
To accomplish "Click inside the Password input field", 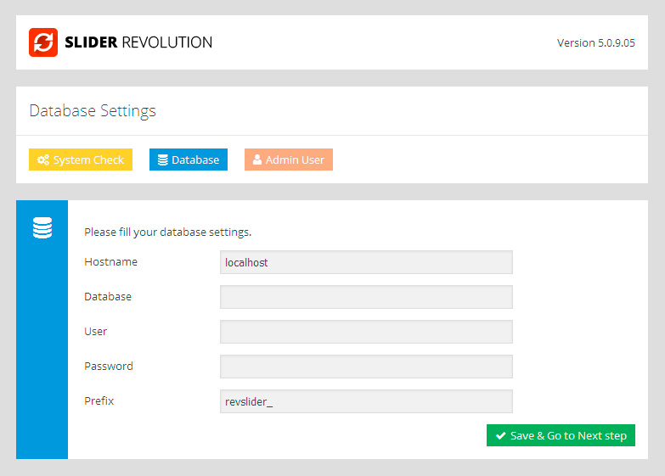I will tap(366, 367).
